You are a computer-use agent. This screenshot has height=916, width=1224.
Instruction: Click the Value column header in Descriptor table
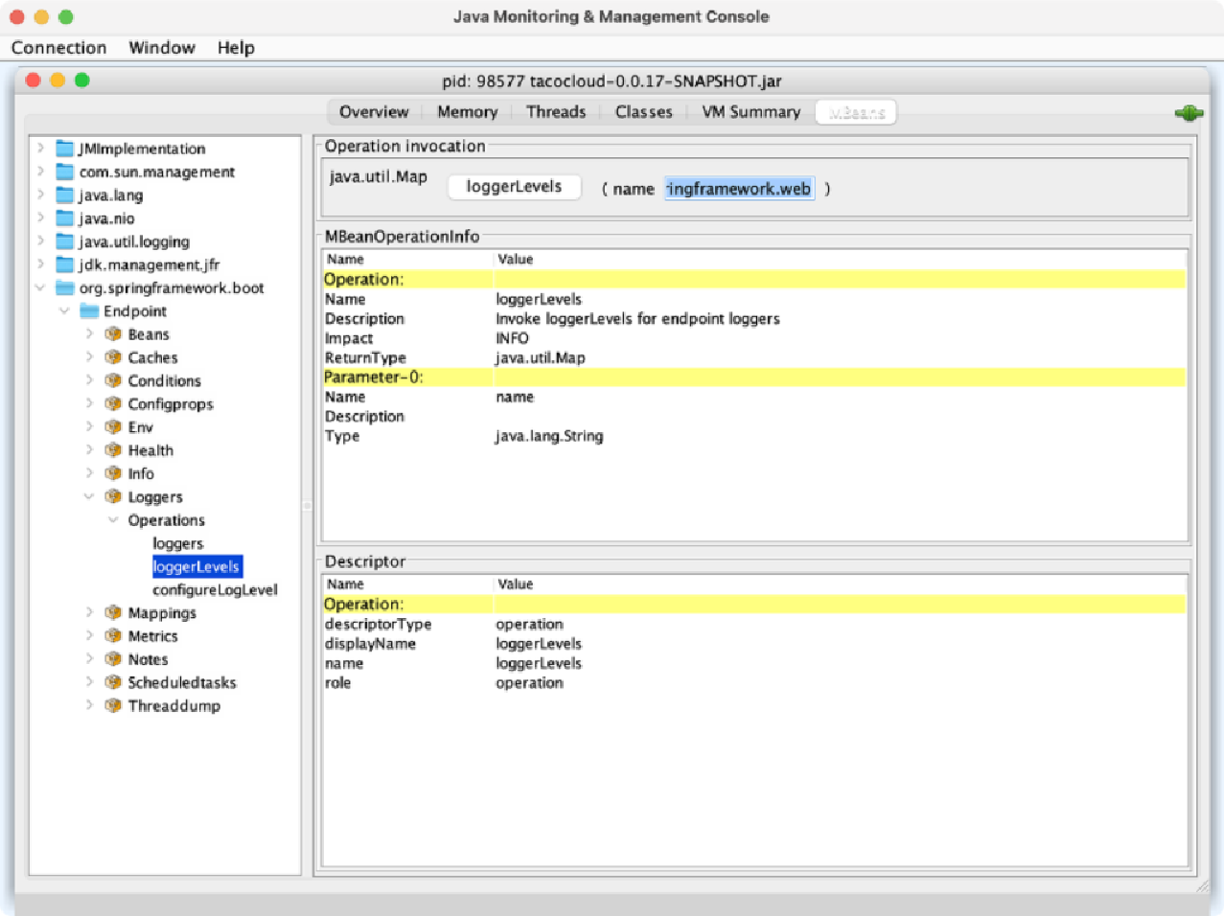click(x=840, y=584)
